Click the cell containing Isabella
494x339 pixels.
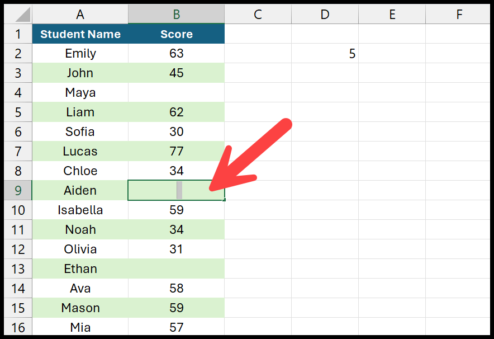click(x=80, y=210)
